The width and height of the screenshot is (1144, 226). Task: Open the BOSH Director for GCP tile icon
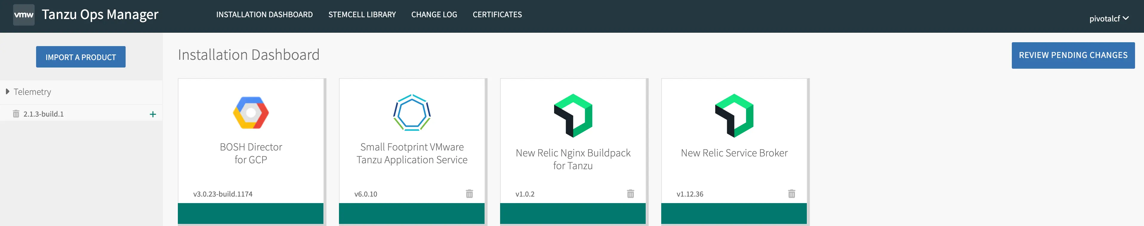[250, 113]
